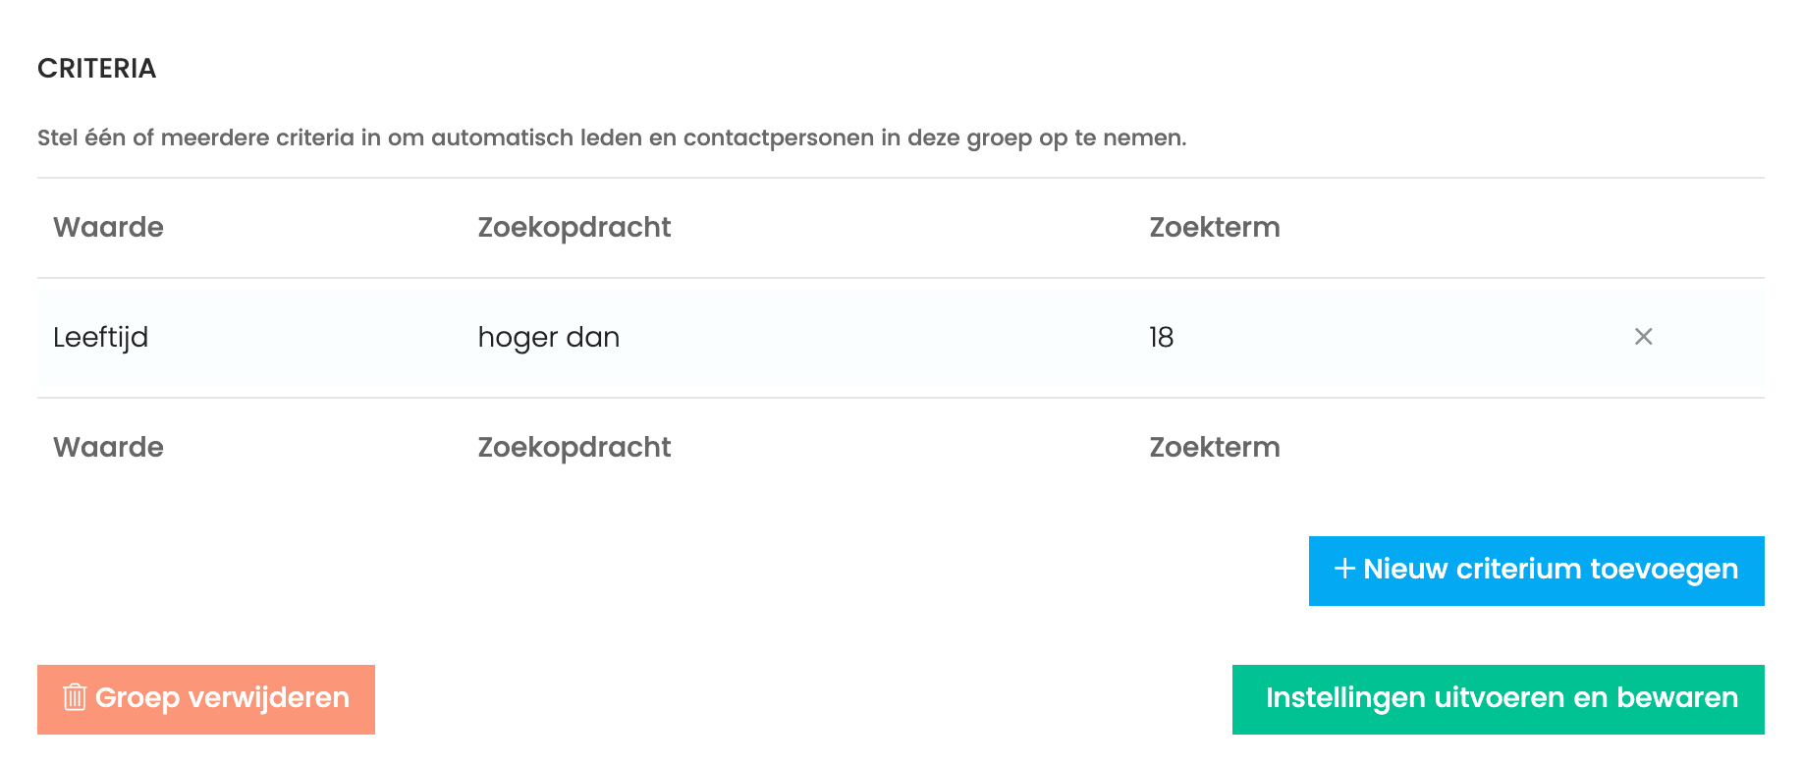Click the top Zoekopdracht column header

(x=574, y=228)
